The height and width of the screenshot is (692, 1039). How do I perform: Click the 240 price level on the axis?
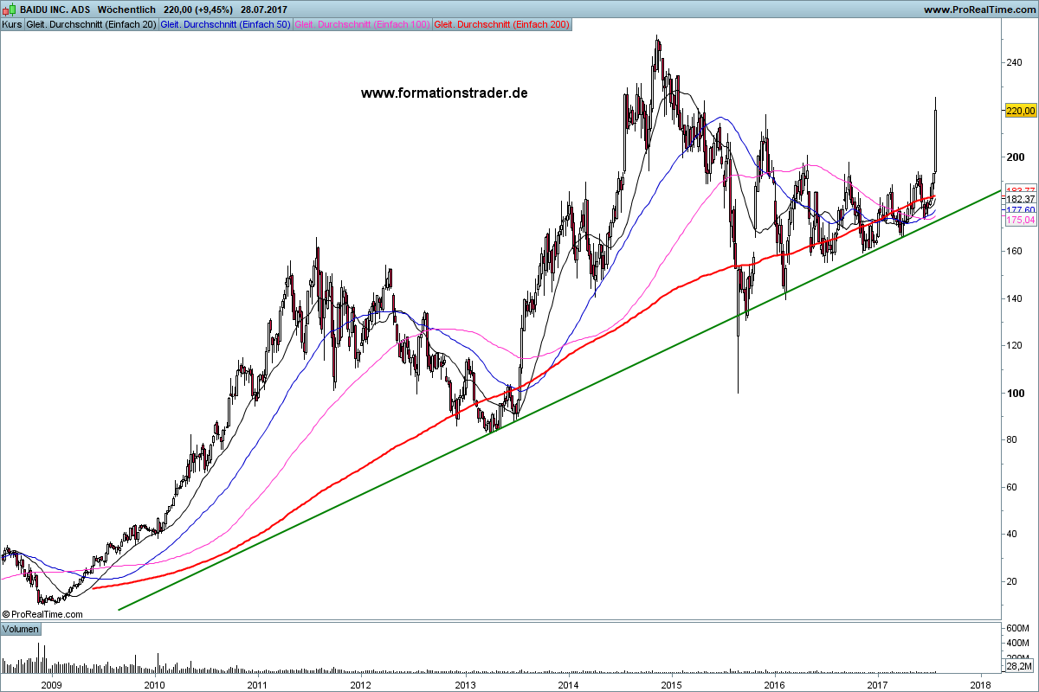(x=1014, y=62)
